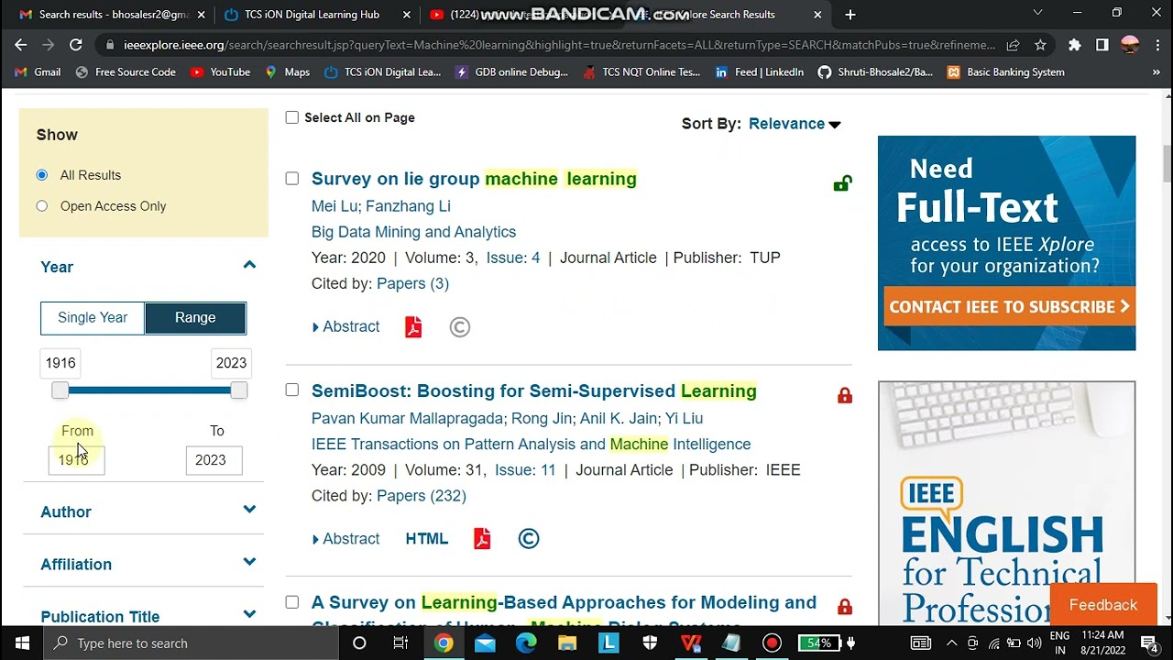This screenshot has width=1173, height=660.
Task: Open Feedback button
Action: (1103, 605)
